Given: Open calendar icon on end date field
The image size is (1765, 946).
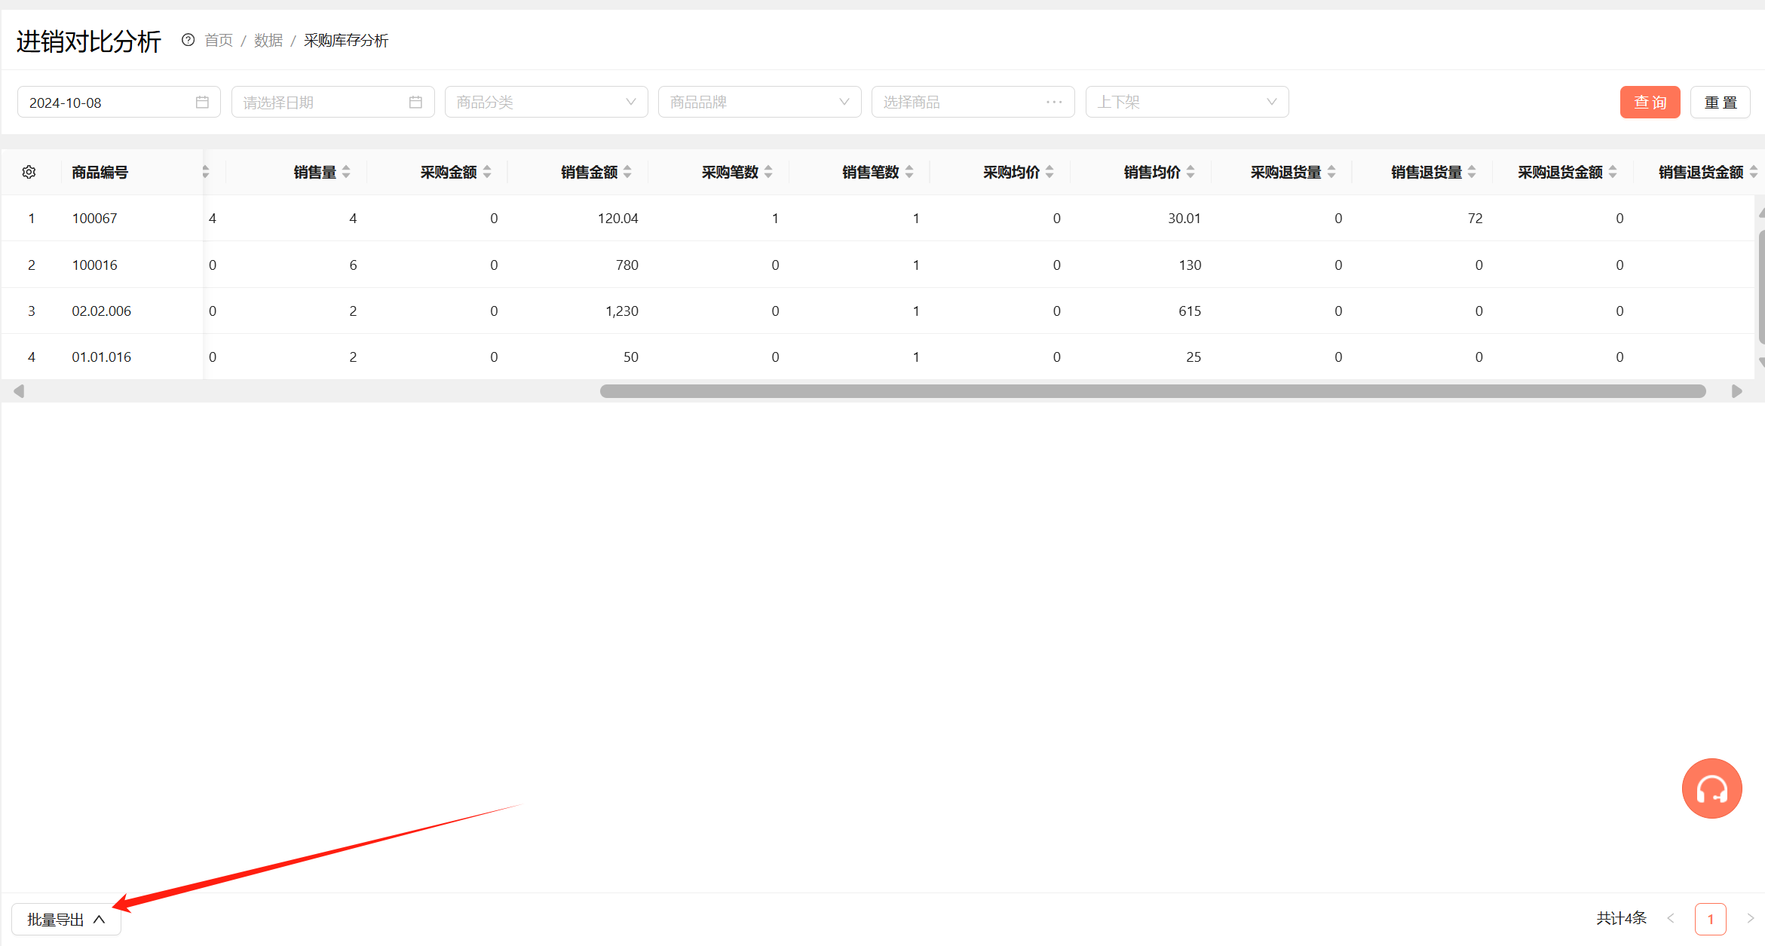Looking at the screenshot, I should click(x=415, y=103).
